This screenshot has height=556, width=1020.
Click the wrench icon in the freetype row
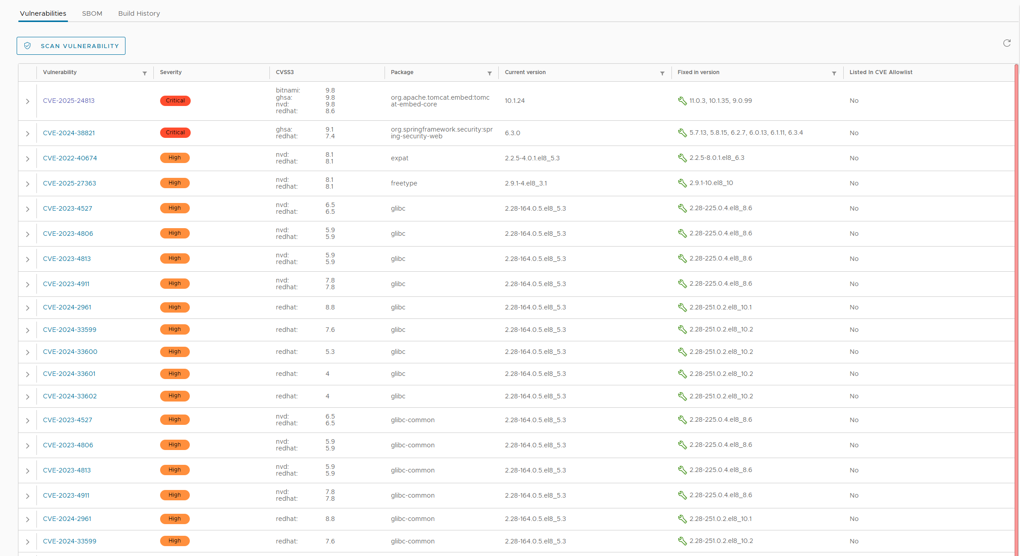pos(682,183)
